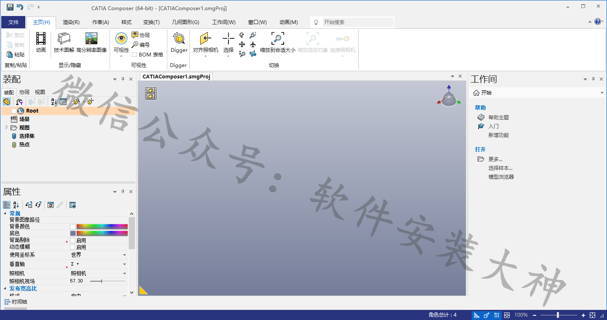Click the 3D compass orientation widget
The image size is (607, 320).
(449, 96)
